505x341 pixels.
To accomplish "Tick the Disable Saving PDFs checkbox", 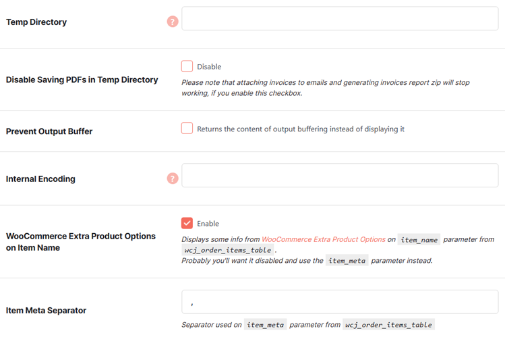I will [x=187, y=66].
